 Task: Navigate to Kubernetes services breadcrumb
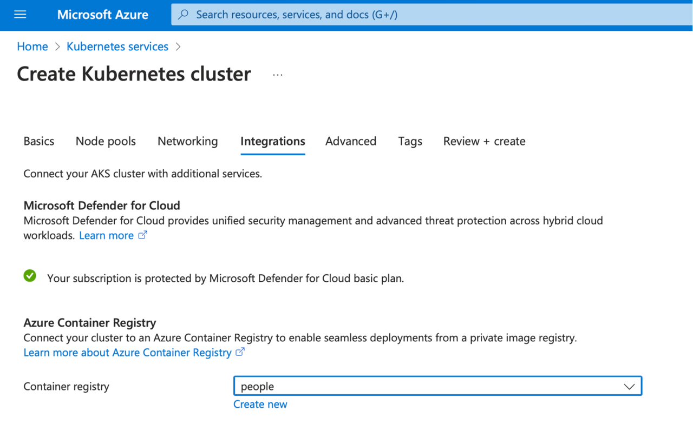click(117, 47)
